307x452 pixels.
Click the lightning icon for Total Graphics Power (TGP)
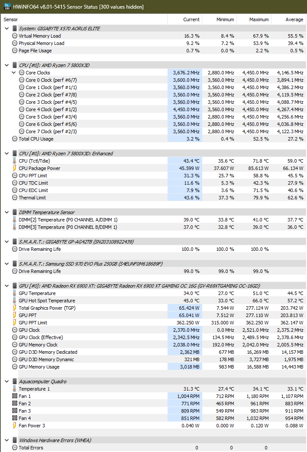pyautogui.click(x=15, y=308)
